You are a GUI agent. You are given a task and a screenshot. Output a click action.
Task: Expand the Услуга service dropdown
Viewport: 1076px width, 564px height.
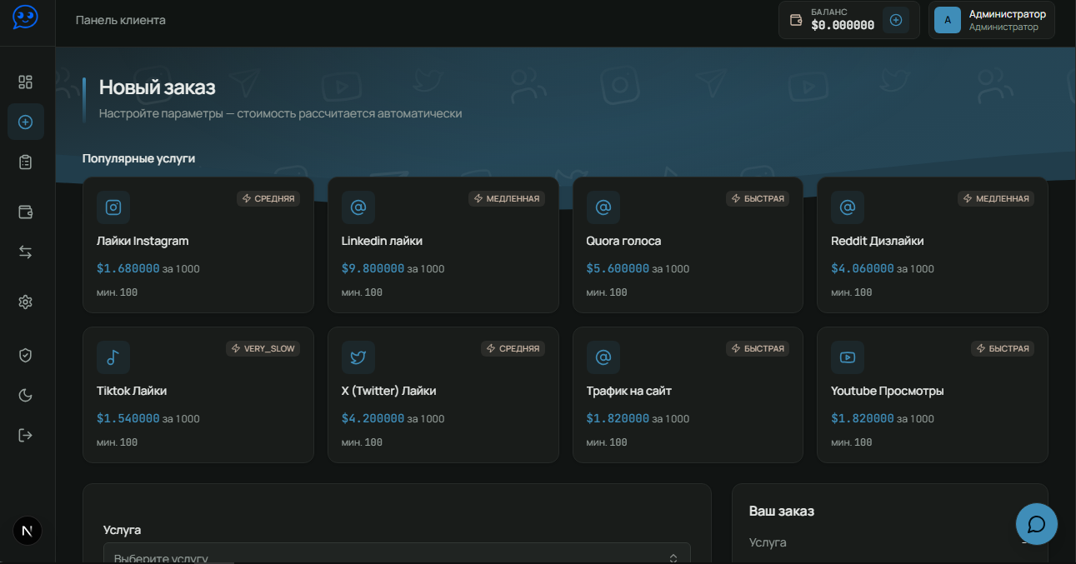(x=397, y=553)
